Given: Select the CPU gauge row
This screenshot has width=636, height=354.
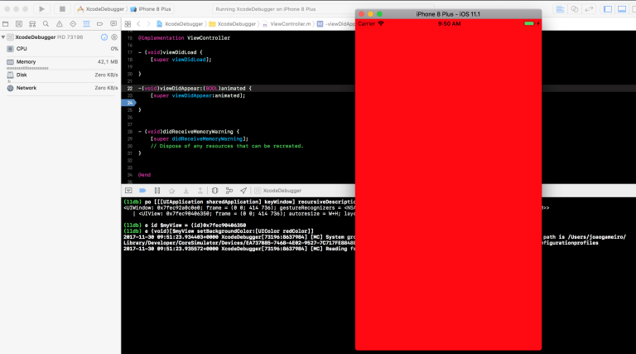Looking at the screenshot, I should (60, 49).
